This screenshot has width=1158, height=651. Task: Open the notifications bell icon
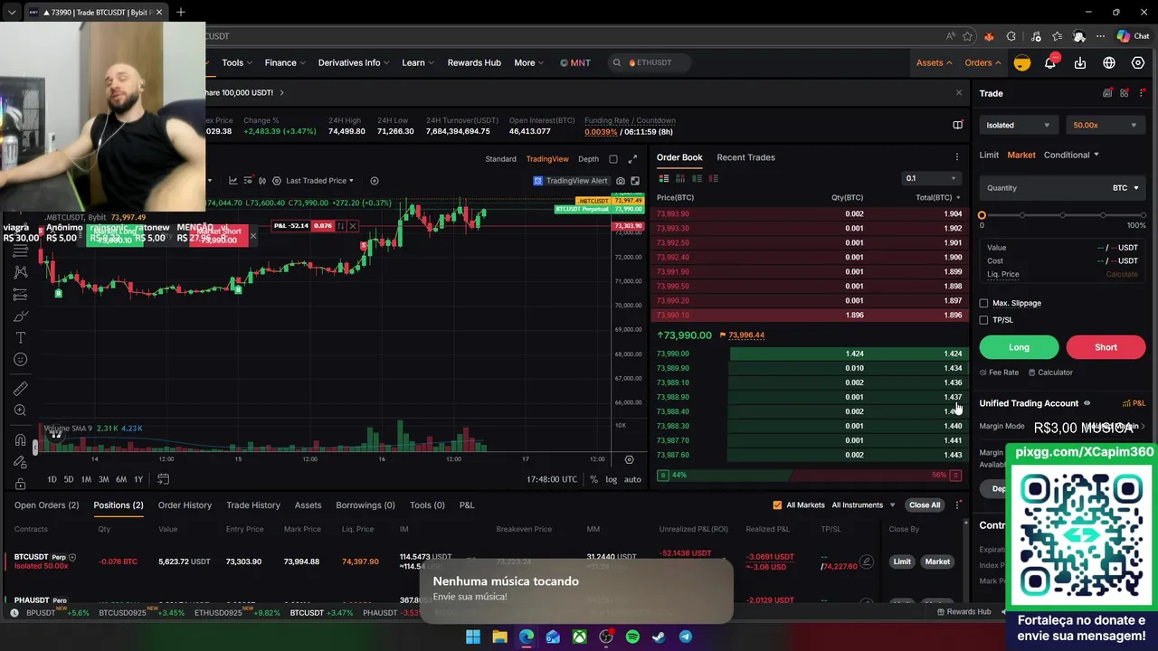click(1050, 62)
